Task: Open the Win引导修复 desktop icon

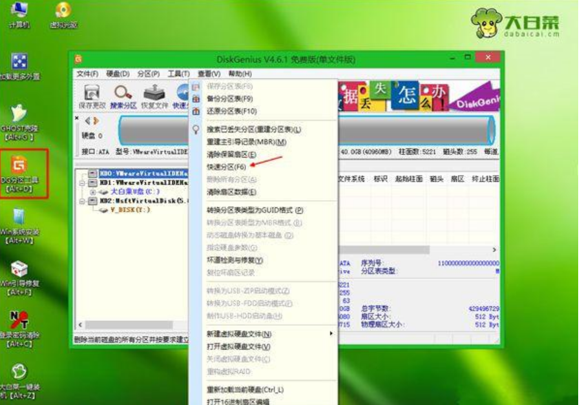Action: pos(20,278)
